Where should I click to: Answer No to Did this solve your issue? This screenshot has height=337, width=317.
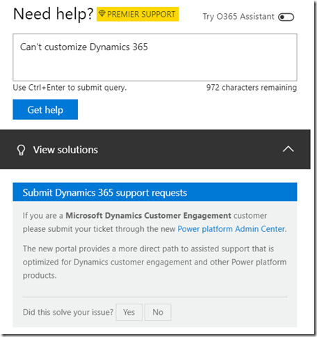click(158, 312)
